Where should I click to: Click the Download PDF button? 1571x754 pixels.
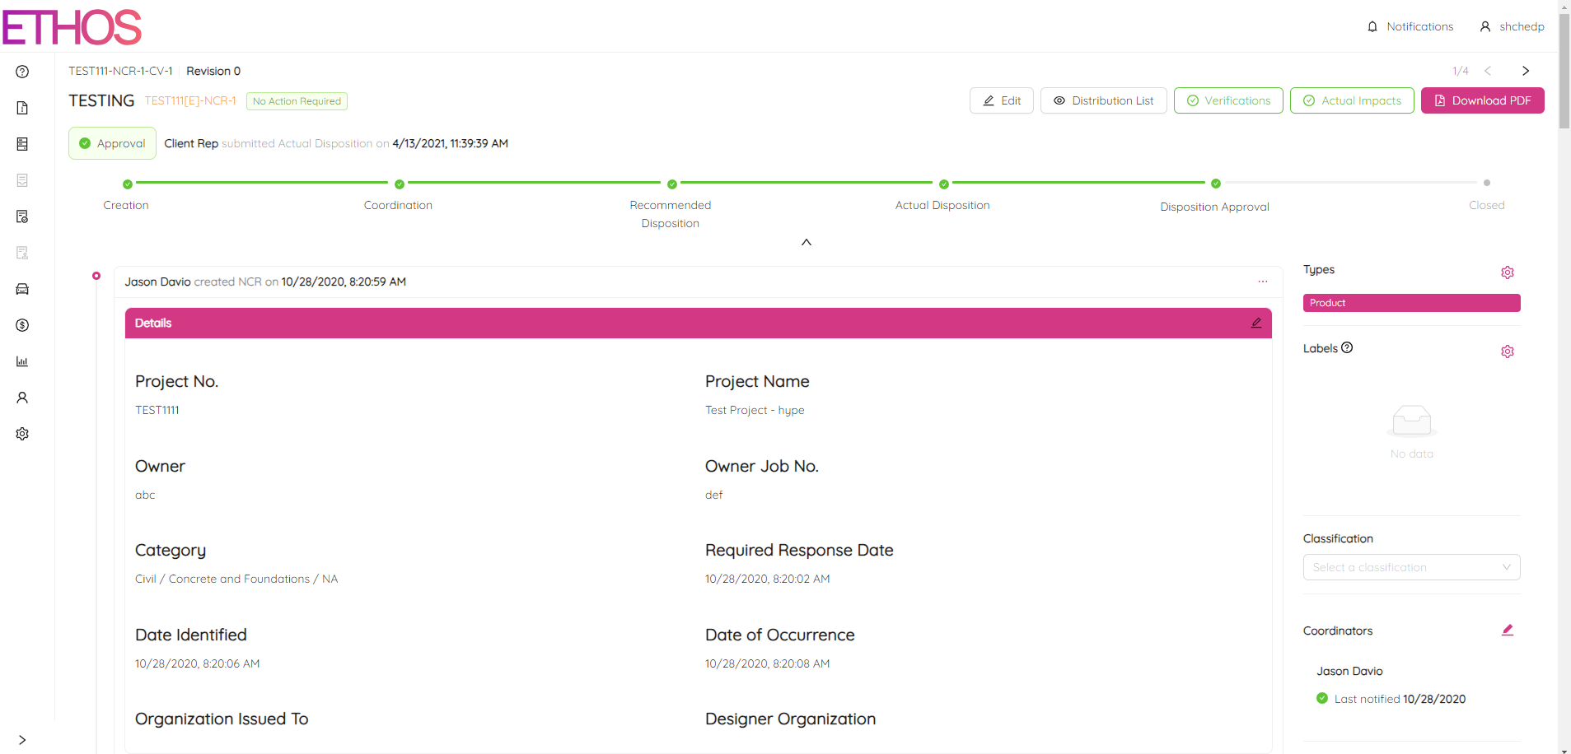coord(1482,100)
